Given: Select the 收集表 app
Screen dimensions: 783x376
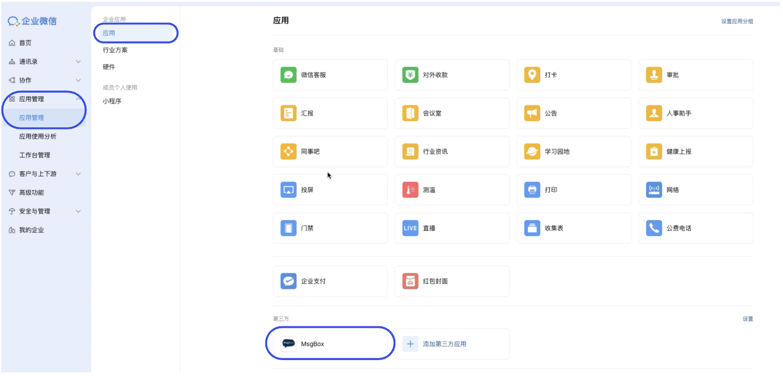Looking at the screenshot, I should point(573,228).
